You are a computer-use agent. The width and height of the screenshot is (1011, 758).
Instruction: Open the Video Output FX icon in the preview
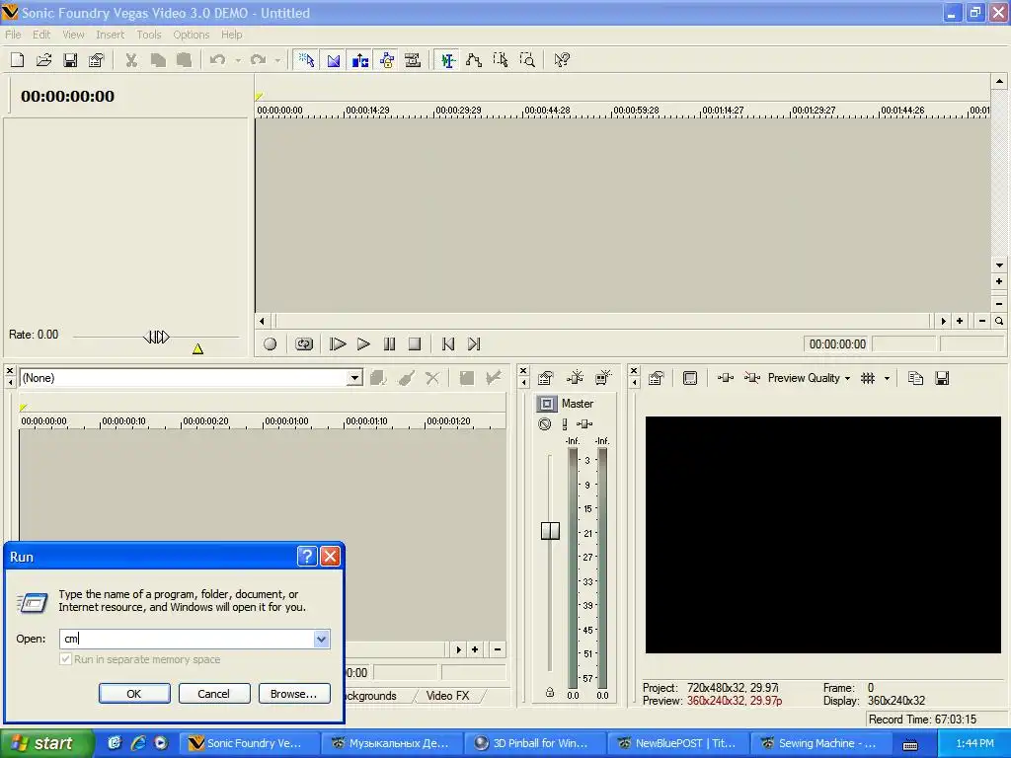point(726,378)
